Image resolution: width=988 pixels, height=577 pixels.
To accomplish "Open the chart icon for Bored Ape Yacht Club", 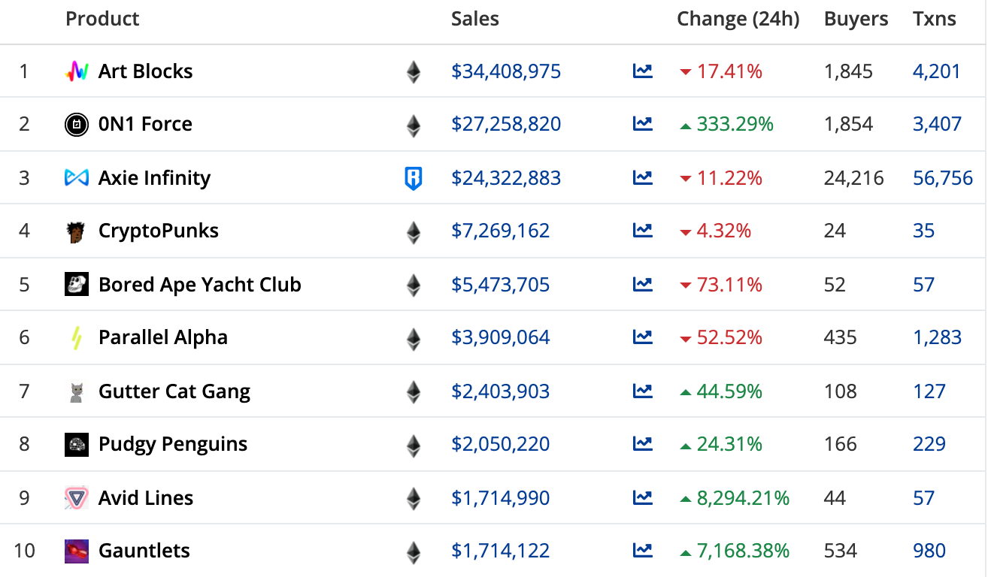I will pos(643,285).
